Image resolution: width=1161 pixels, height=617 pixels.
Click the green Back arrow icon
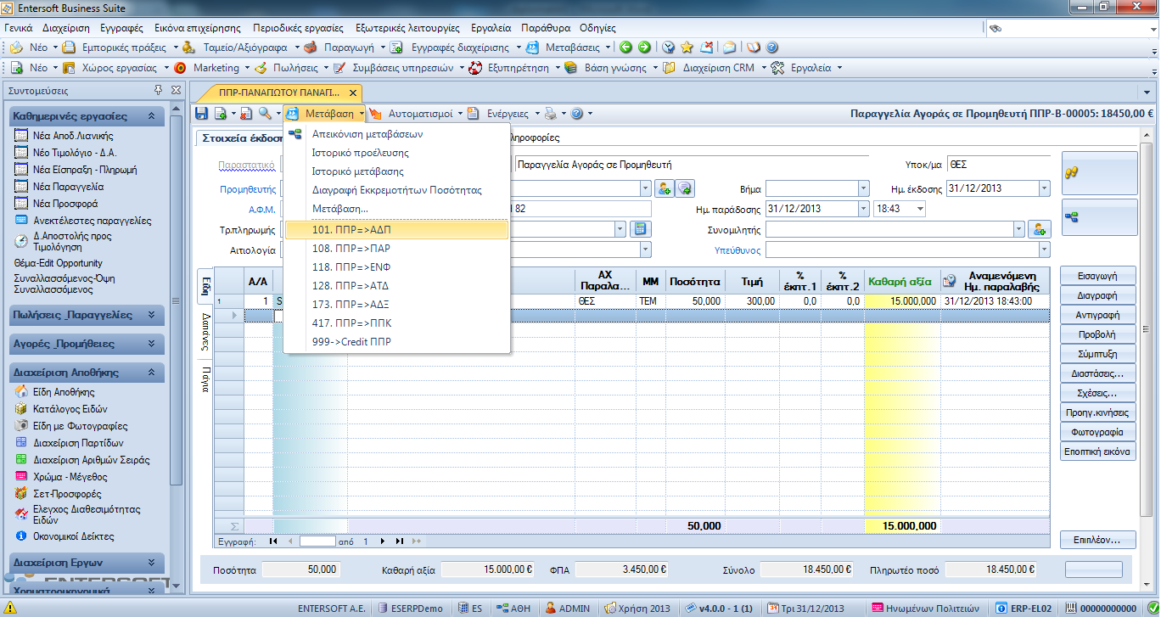pos(626,48)
